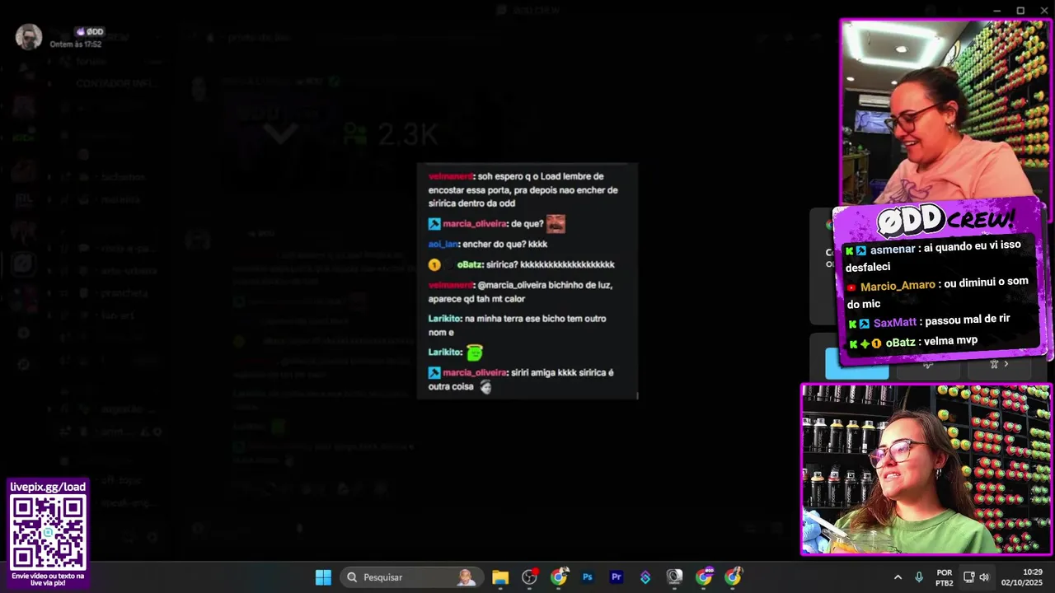Click the lower webcam with green shirt
Image resolution: width=1055 pixels, height=593 pixels.
tap(926, 469)
